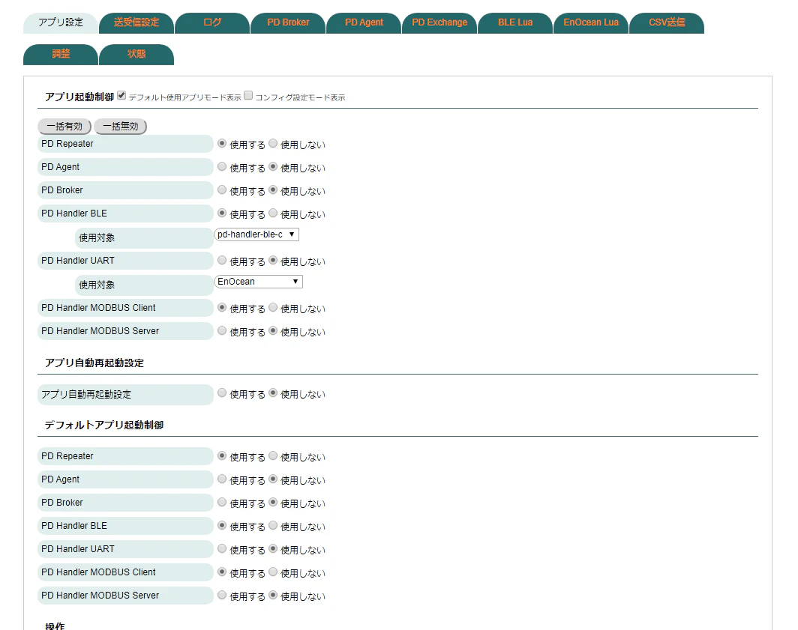Open the PD Exchange tab
Image resolution: width=798 pixels, height=630 pixels.
439,23
